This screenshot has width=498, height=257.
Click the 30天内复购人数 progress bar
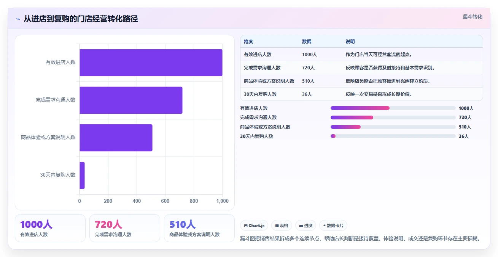pyautogui.click(x=393, y=136)
